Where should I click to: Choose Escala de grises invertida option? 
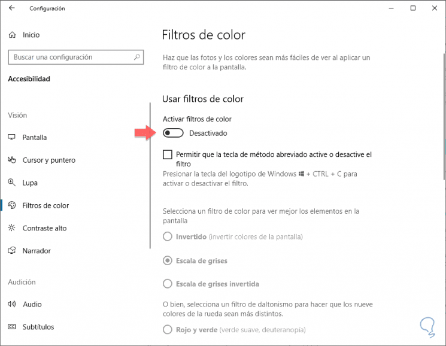[x=168, y=284]
